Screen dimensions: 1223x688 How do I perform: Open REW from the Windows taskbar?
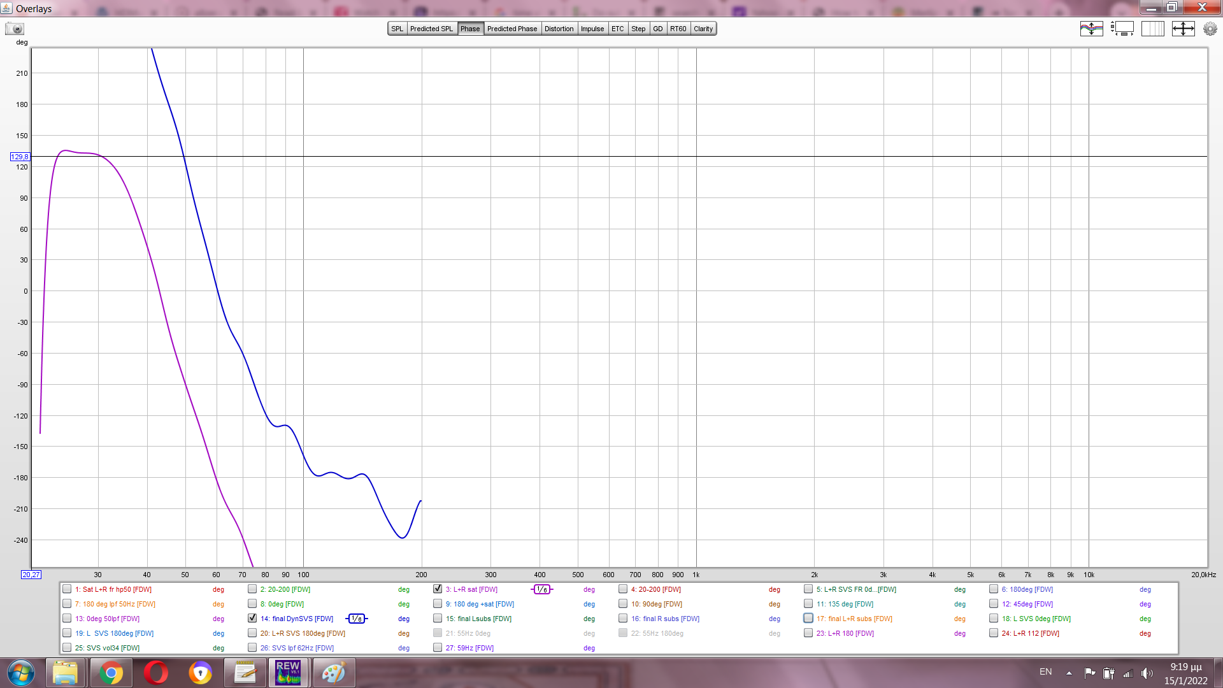(288, 673)
